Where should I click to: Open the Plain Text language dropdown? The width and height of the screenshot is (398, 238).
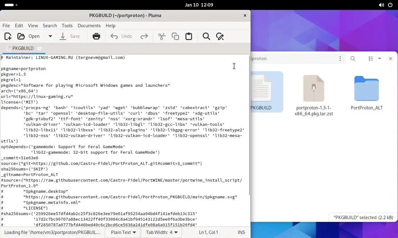(x=123, y=232)
